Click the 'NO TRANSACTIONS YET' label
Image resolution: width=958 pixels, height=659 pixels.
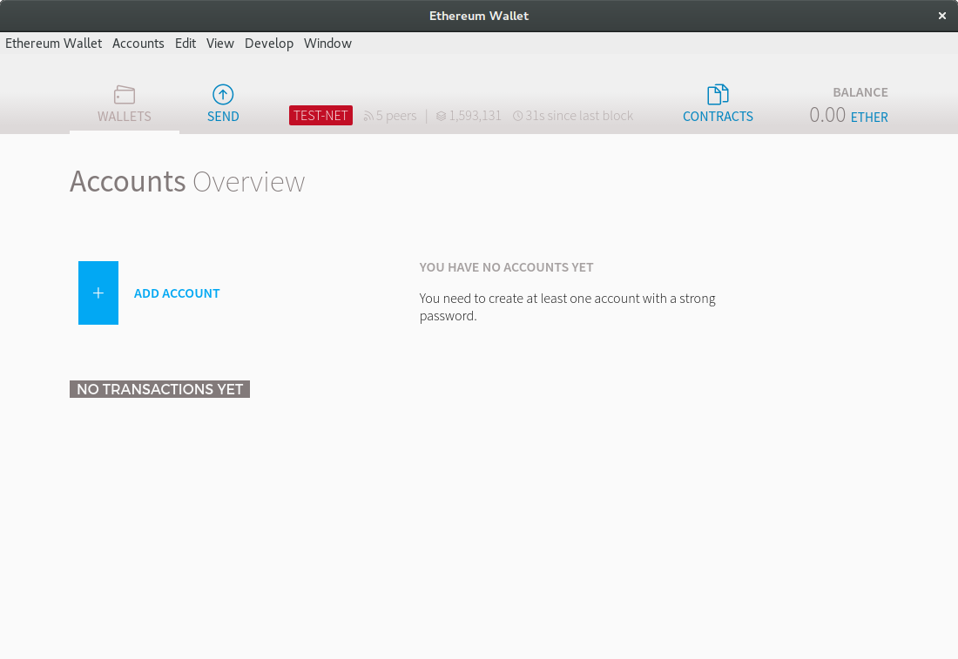click(159, 389)
